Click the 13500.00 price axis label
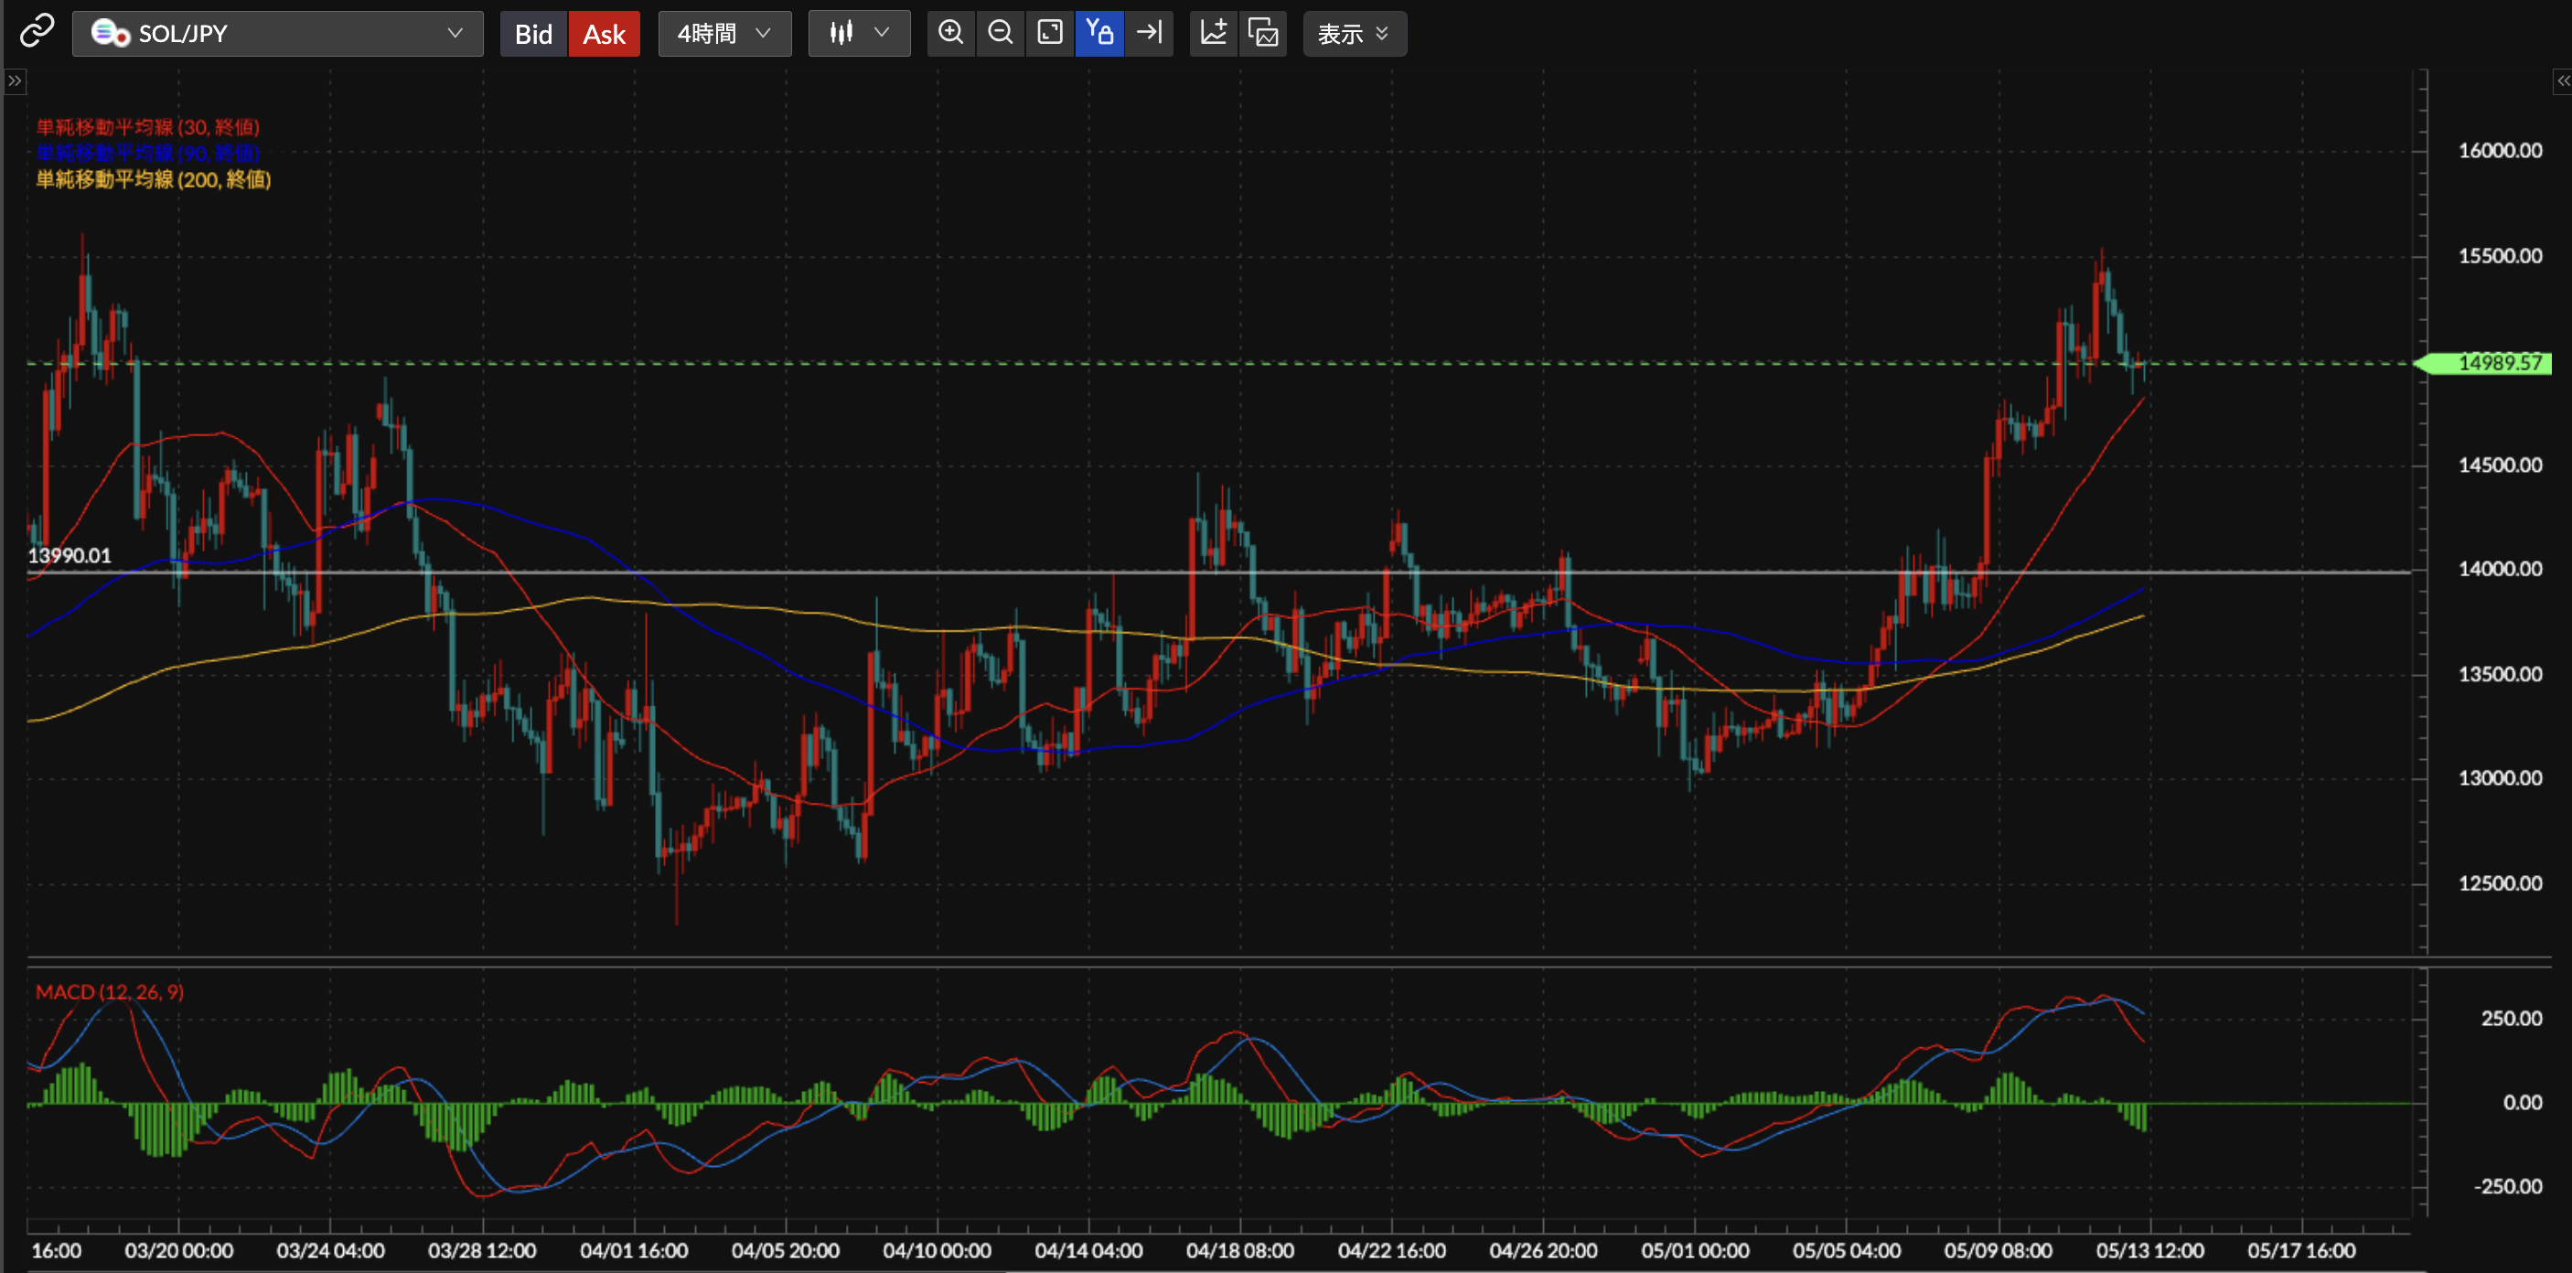 (2500, 674)
